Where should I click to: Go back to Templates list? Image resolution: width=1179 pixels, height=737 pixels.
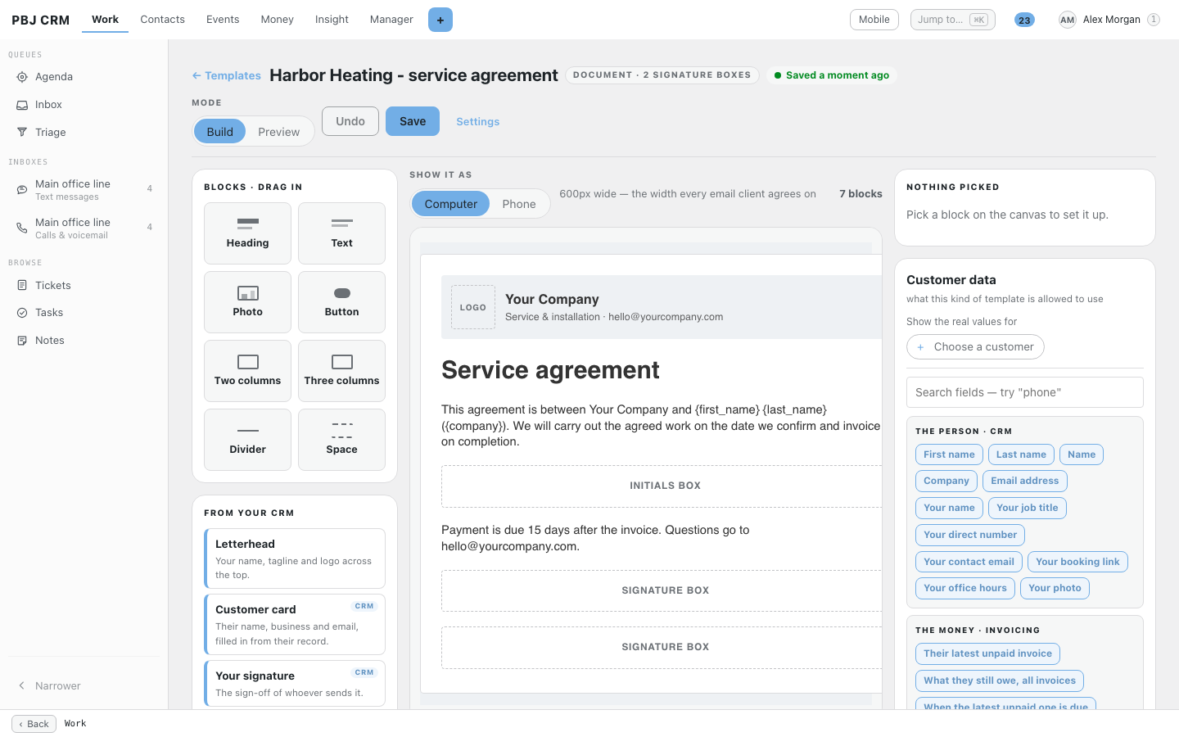point(227,75)
